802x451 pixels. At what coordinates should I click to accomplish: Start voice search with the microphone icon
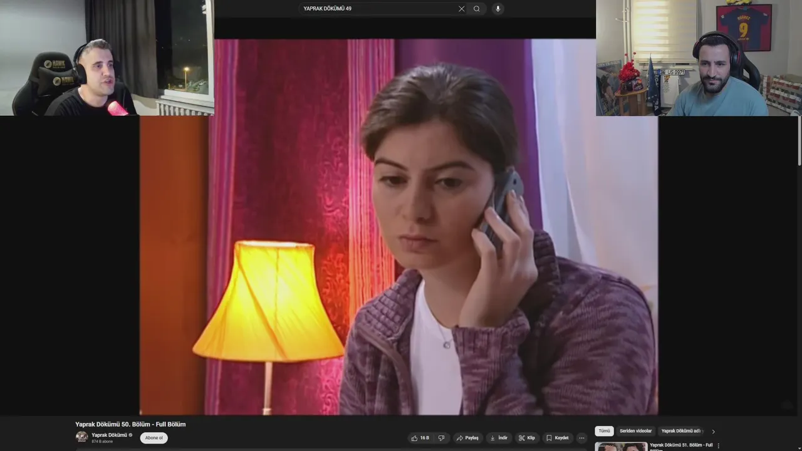pyautogui.click(x=497, y=9)
